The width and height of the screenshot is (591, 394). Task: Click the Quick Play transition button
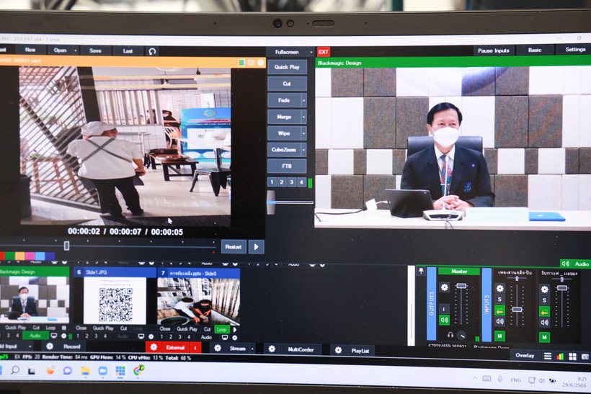287,67
